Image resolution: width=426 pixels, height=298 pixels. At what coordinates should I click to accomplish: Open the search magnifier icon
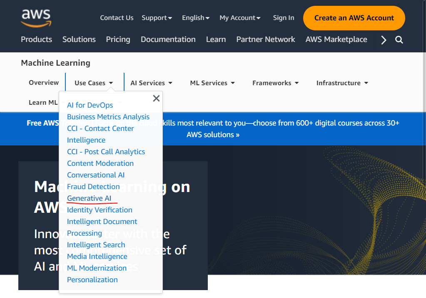click(399, 40)
